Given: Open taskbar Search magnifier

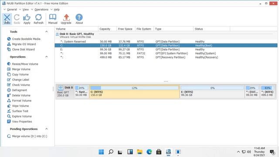Looking at the screenshot, I should (x=111, y=152).
